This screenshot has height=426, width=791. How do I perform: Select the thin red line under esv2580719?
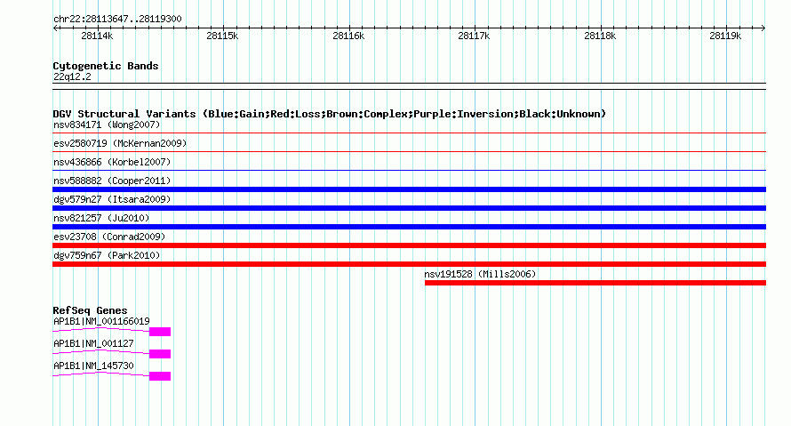coord(409,152)
